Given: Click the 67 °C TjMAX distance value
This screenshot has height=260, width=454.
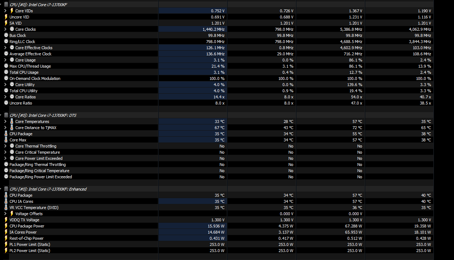Looking at the screenshot, I should [220, 128].
